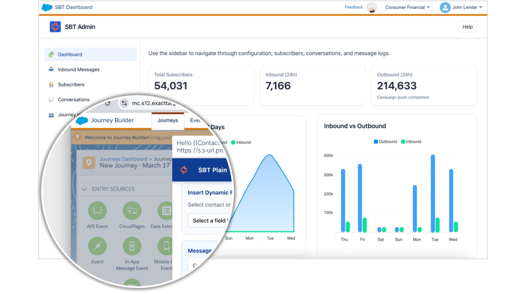Click the John Lender avatar icon
Image resolution: width=523 pixels, height=294 pixels.
445,7
